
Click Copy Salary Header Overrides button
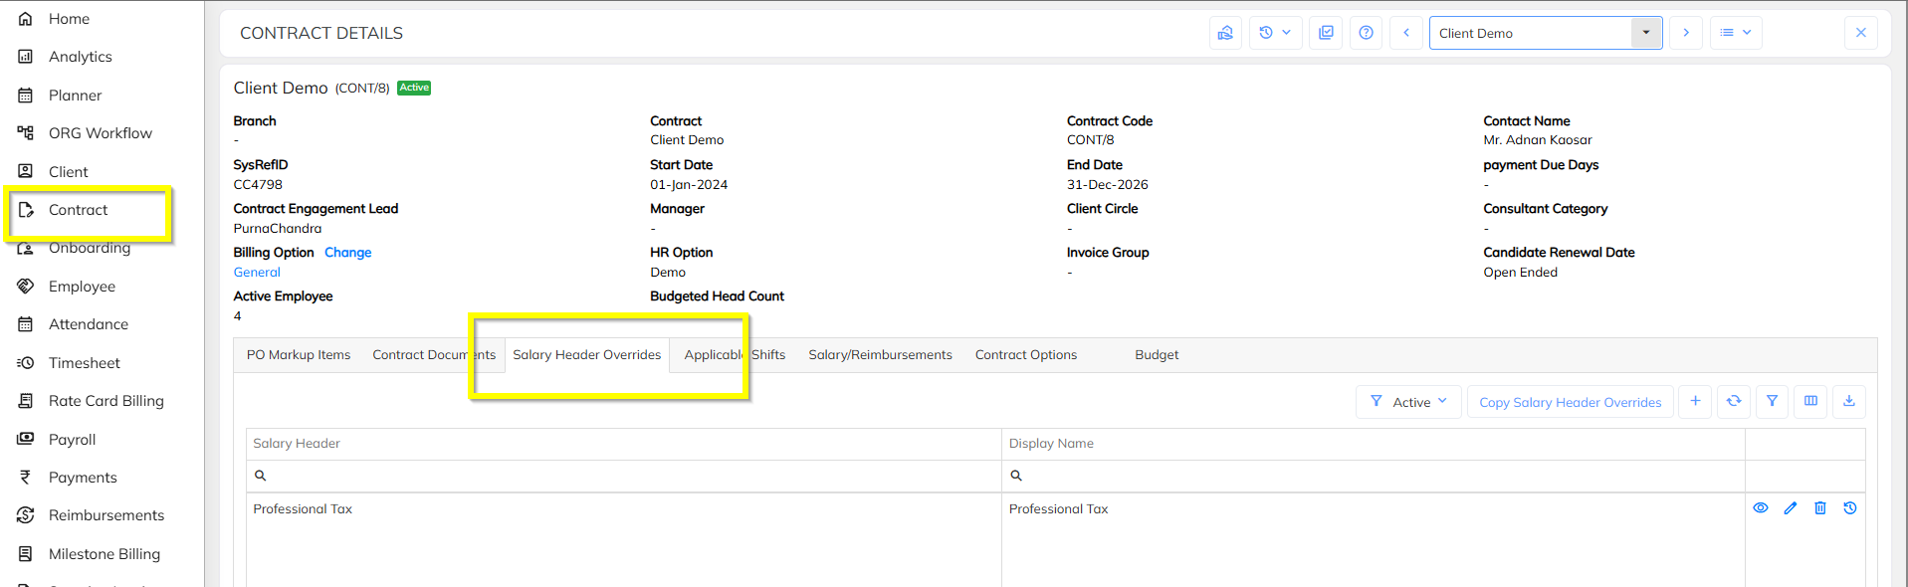[x=1570, y=402]
